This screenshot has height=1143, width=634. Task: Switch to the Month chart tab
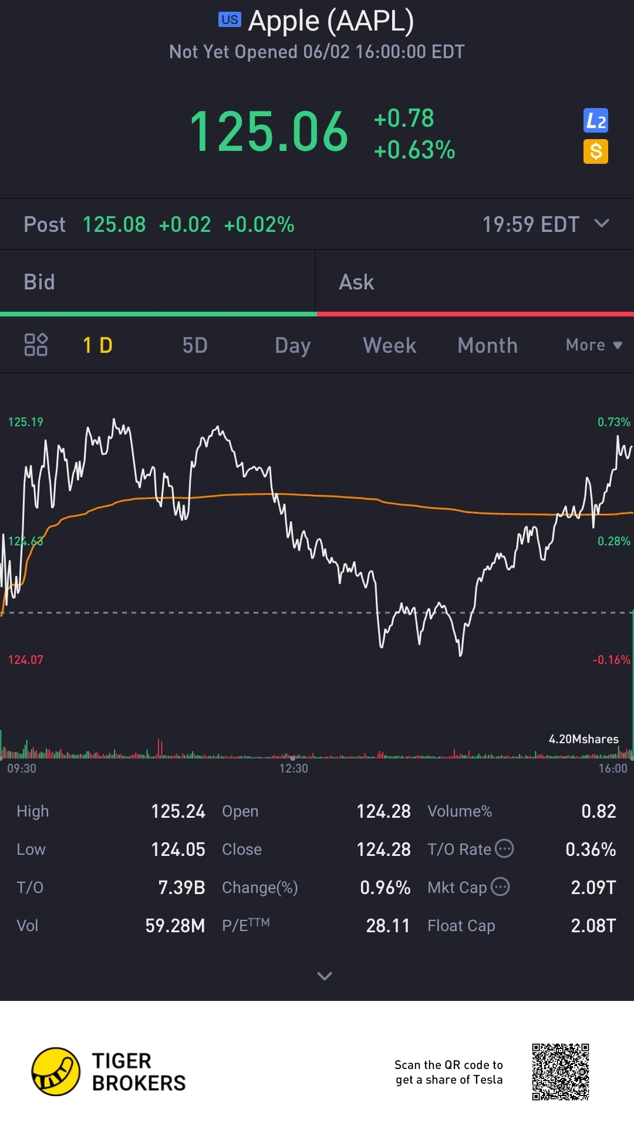[x=487, y=345]
